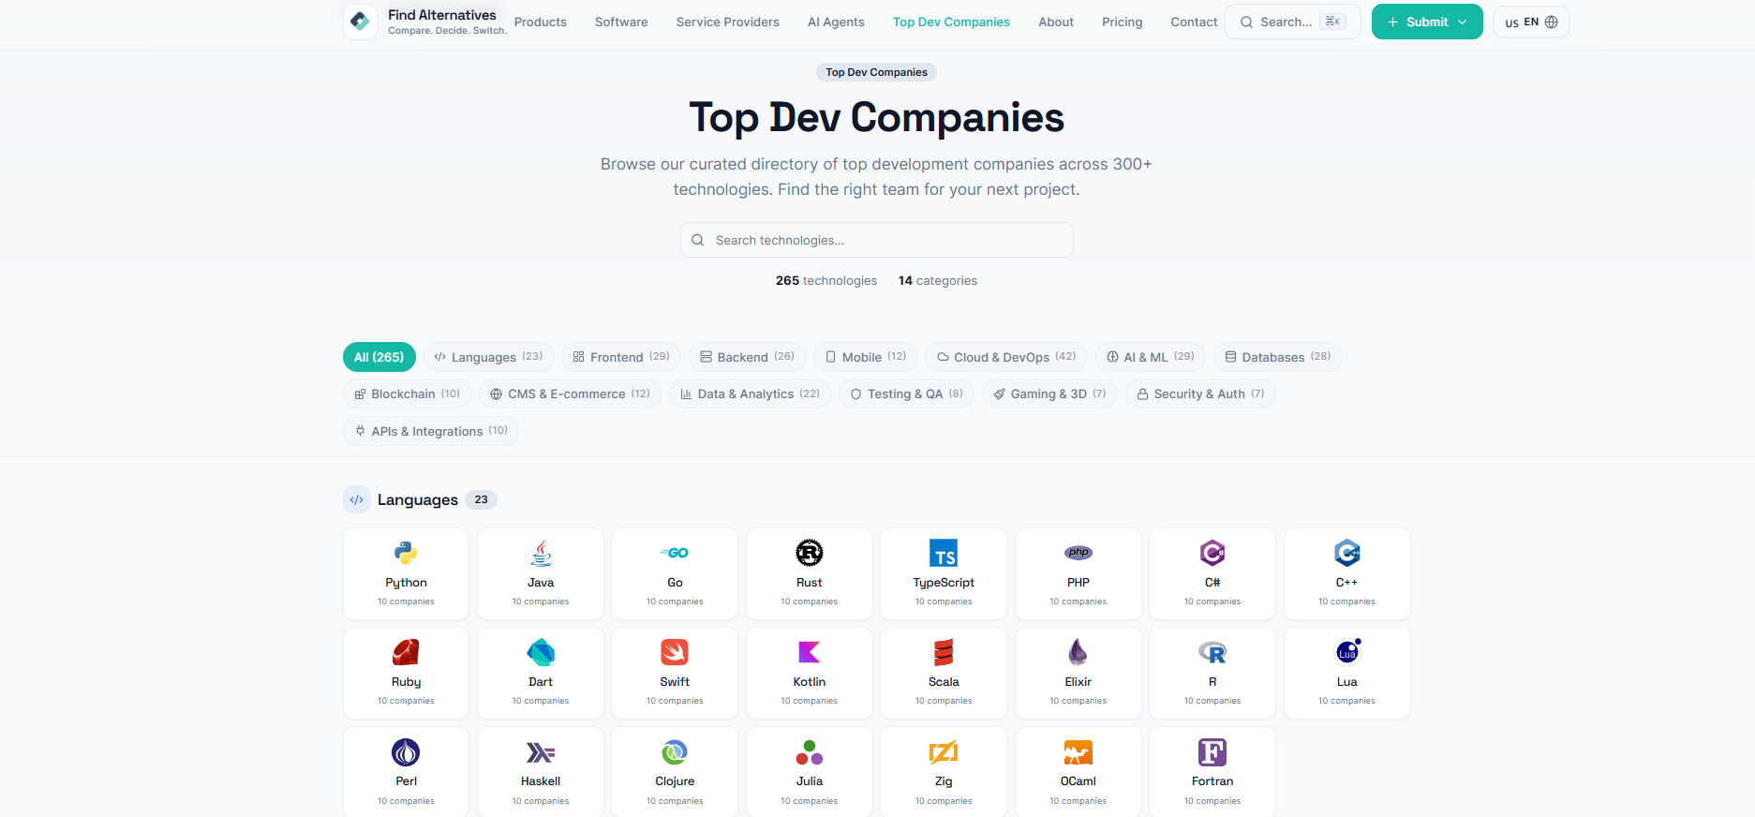Filter by AI & ML category

(1151, 357)
